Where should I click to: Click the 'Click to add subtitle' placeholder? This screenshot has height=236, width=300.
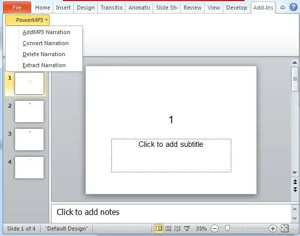point(172,155)
